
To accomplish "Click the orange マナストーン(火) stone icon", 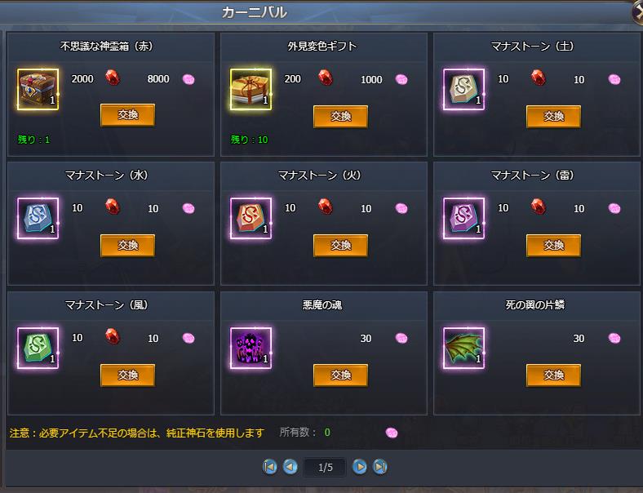I will [x=251, y=218].
